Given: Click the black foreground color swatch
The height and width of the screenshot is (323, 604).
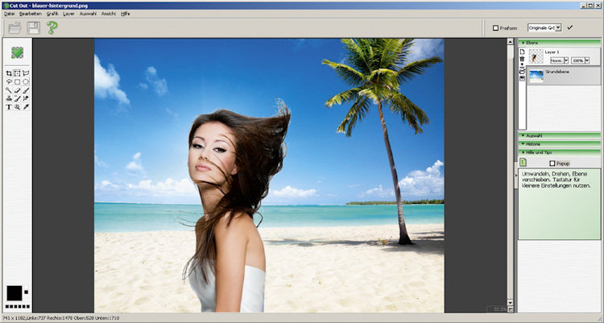Looking at the screenshot, I should coord(14,292).
